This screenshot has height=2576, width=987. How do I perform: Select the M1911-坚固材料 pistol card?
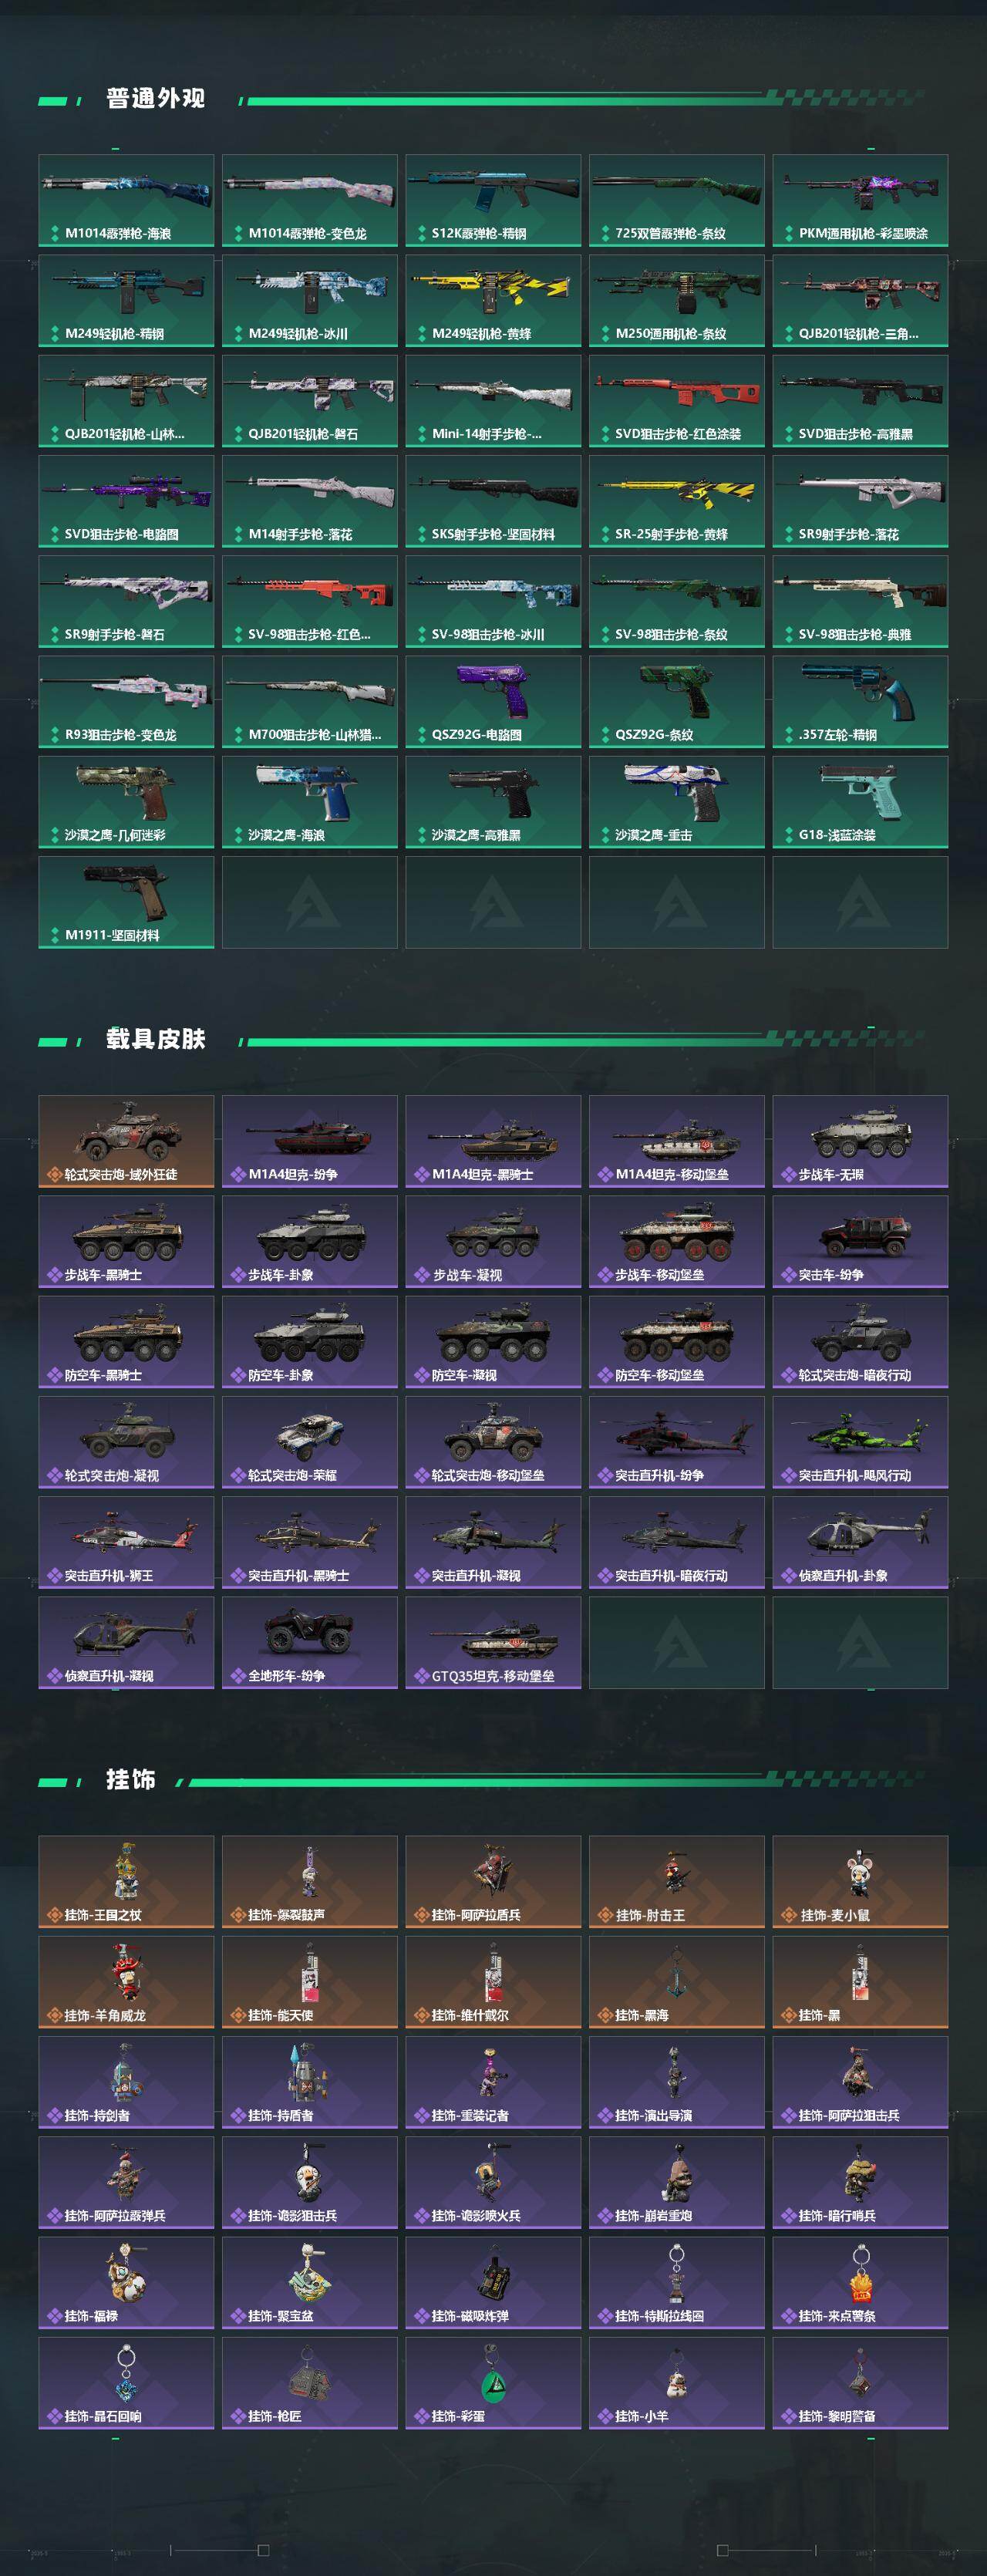(x=126, y=902)
